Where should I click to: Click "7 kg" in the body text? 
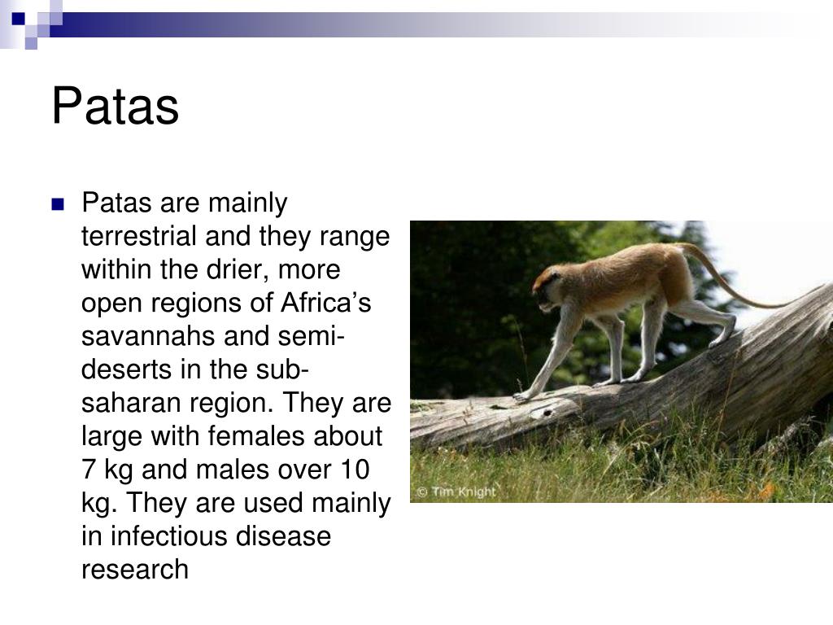[x=107, y=470]
